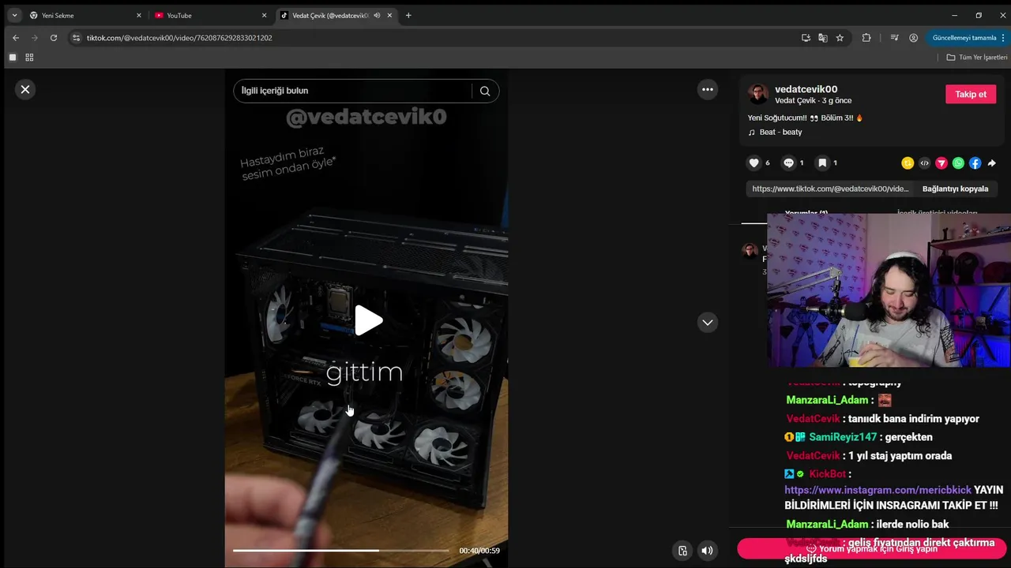The image size is (1011, 568).
Task: Share video on WhatsApp
Action: tap(958, 163)
